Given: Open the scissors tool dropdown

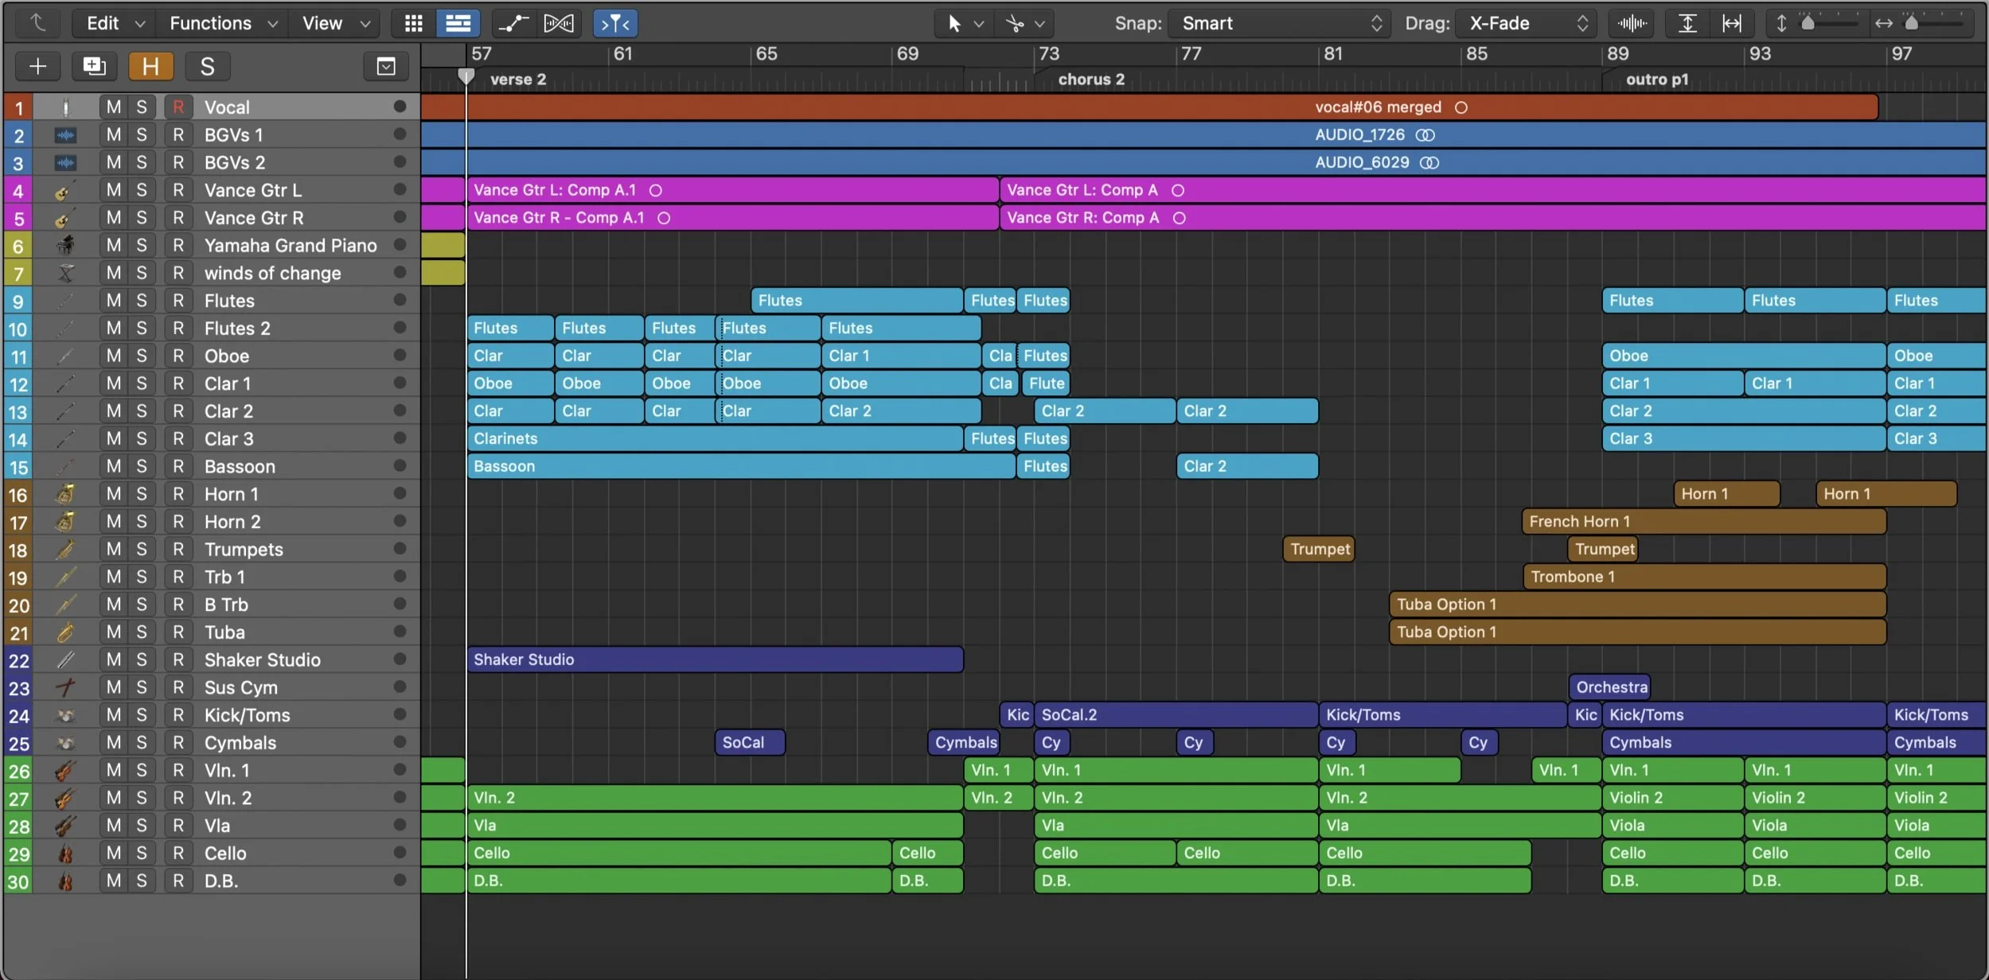Looking at the screenshot, I should 1025,23.
